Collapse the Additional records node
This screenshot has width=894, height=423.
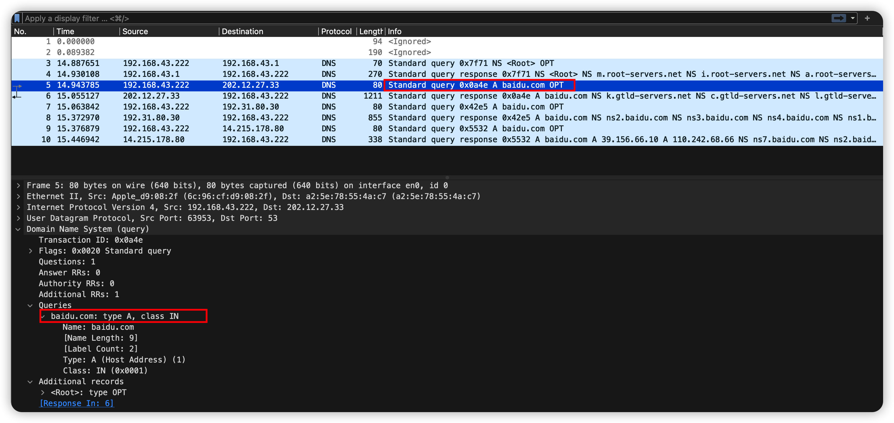click(x=30, y=382)
